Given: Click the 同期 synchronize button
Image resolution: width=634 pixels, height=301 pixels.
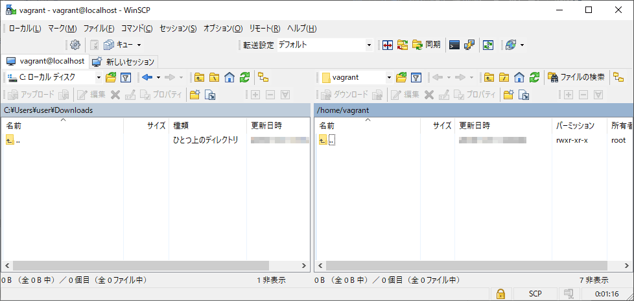Looking at the screenshot, I should tap(427, 45).
